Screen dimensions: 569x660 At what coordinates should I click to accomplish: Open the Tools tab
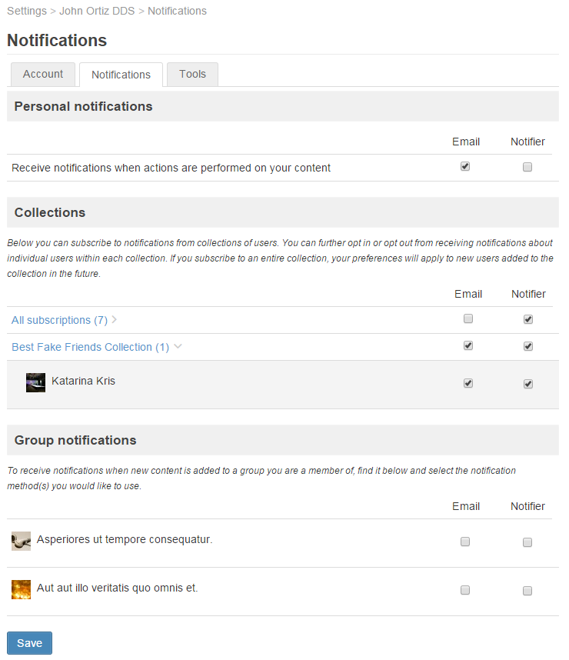(x=192, y=74)
